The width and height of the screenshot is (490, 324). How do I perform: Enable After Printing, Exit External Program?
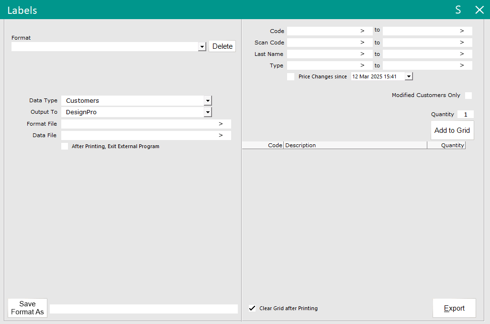(65, 147)
